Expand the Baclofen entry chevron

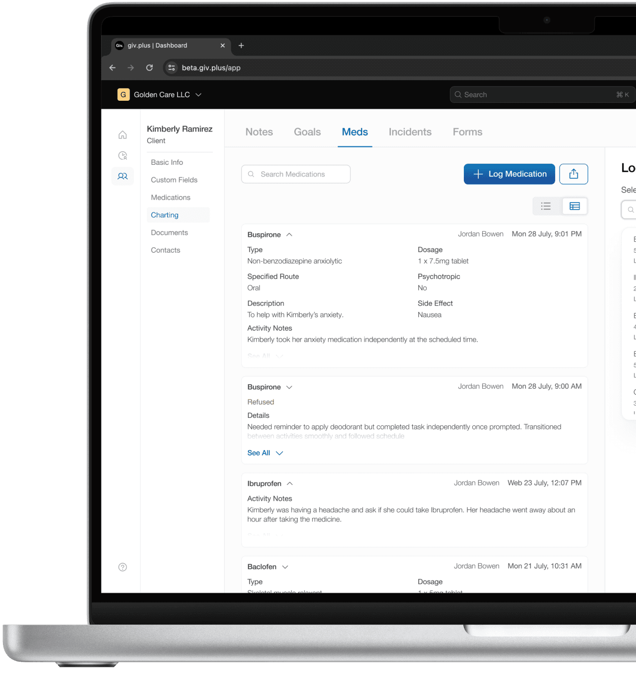pyautogui.click(x=285, y=567)
